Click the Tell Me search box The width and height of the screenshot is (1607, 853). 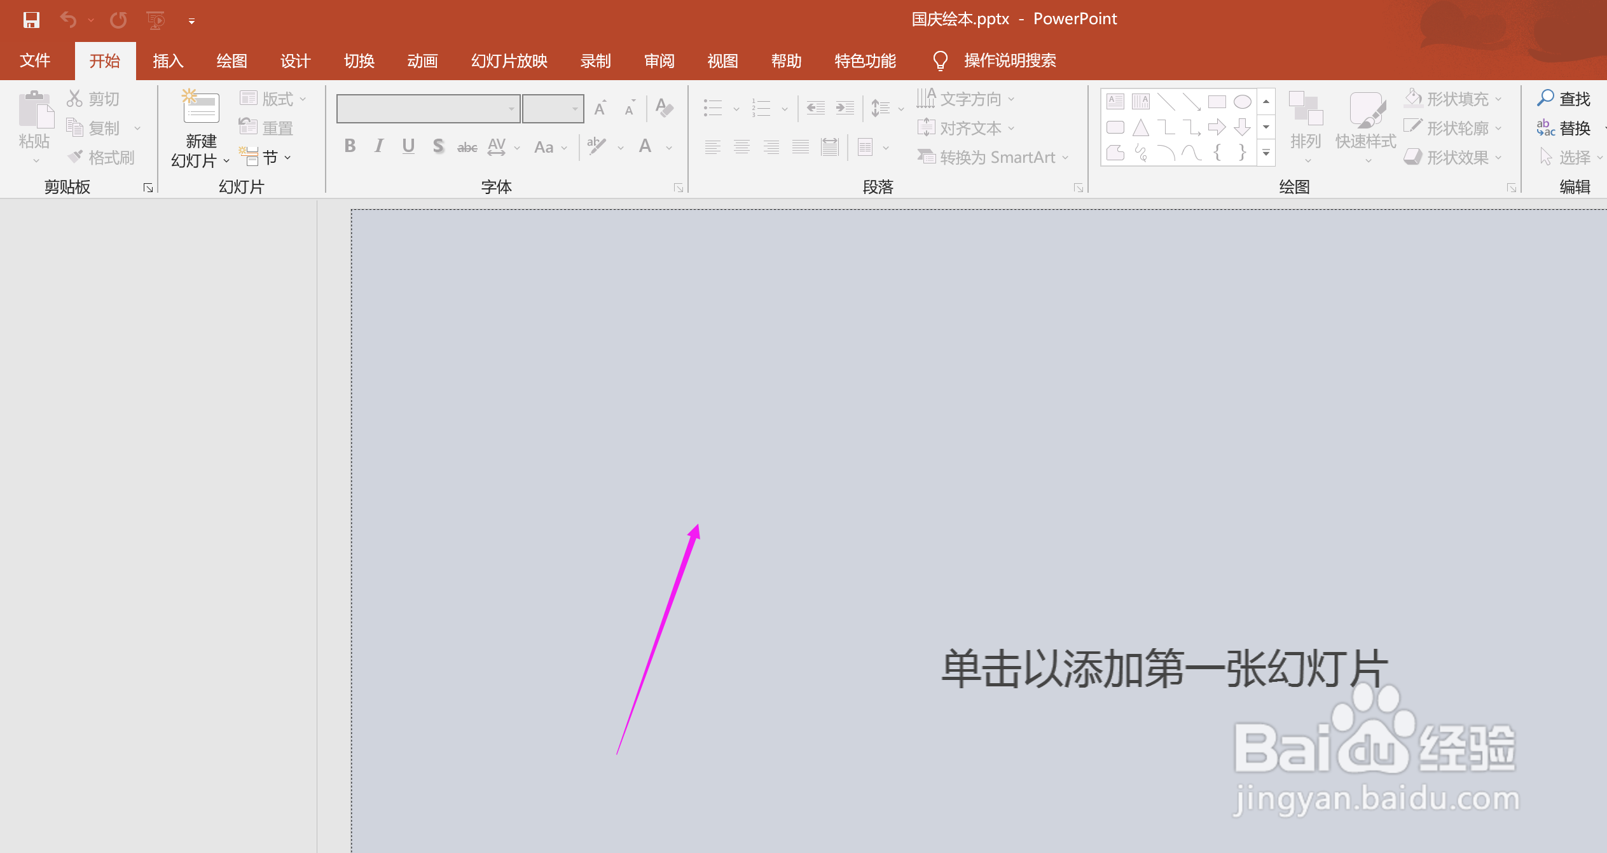pos(1009,61)
